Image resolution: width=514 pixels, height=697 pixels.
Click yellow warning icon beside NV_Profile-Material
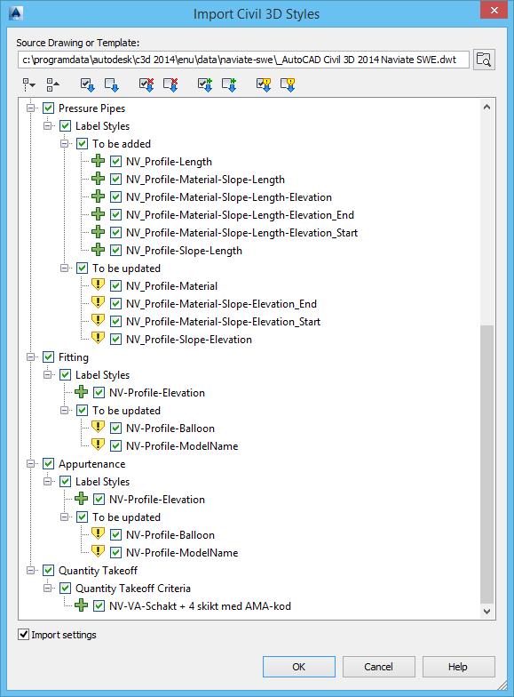click(x=98, y=284)
